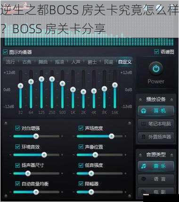
Task: Click plus icon right of 环境音效 slider
Action: click(x=62, y=155)
